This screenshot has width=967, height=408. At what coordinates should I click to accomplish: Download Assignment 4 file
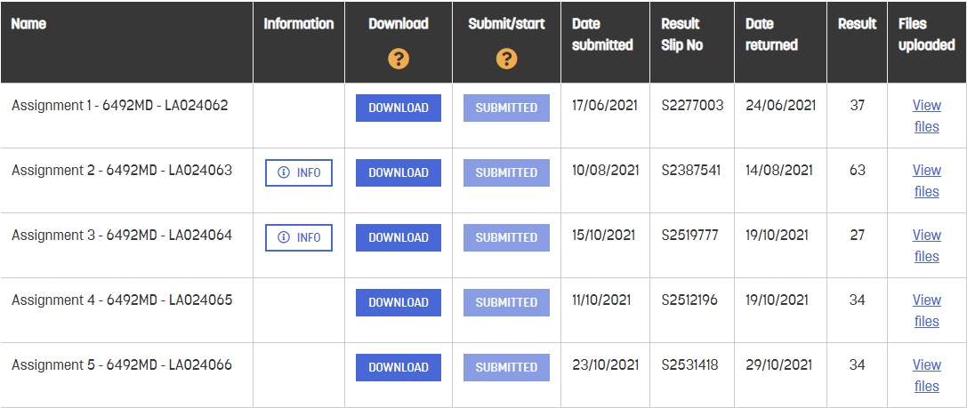click(x=399, y=302)
